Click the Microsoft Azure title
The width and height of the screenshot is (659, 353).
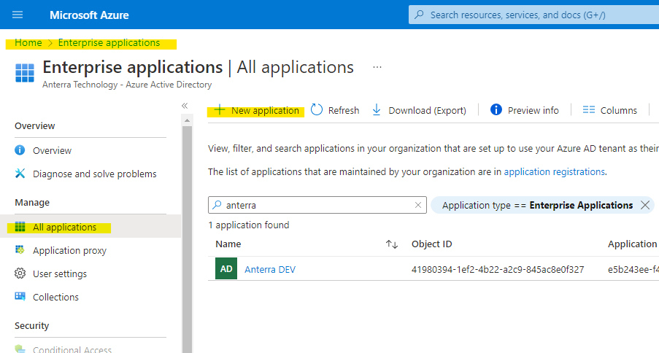[89, 15]
